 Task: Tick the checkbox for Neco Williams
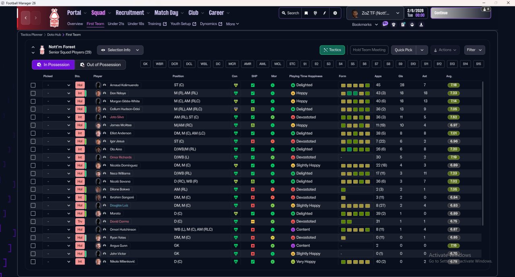[33, 174]
